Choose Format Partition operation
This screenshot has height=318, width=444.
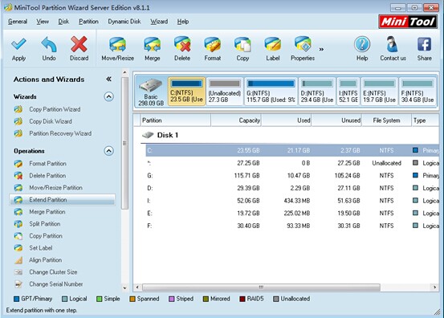pyautogui.click(x=47, y=164)
